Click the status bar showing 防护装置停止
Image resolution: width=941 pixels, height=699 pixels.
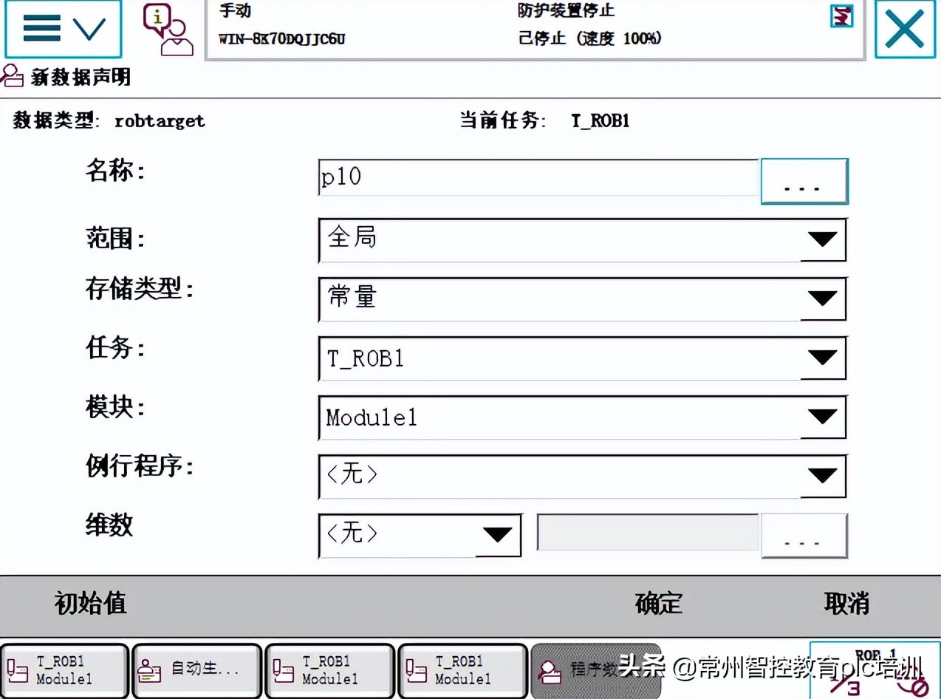click(535, 29)
